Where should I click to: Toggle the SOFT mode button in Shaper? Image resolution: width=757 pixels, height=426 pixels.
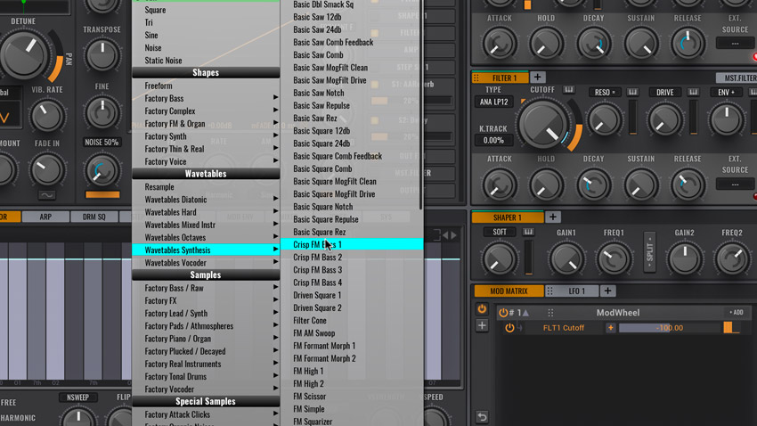pos(500,233)
